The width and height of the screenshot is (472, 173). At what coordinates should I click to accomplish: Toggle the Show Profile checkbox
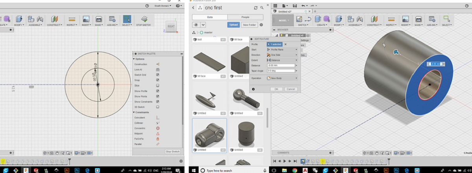(158, 90)
